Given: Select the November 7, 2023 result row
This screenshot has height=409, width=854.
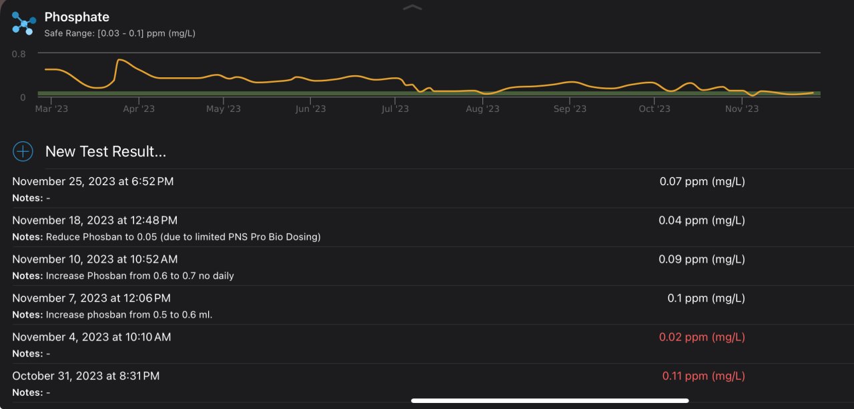Looking at the screenshot, I should [91, 298].
